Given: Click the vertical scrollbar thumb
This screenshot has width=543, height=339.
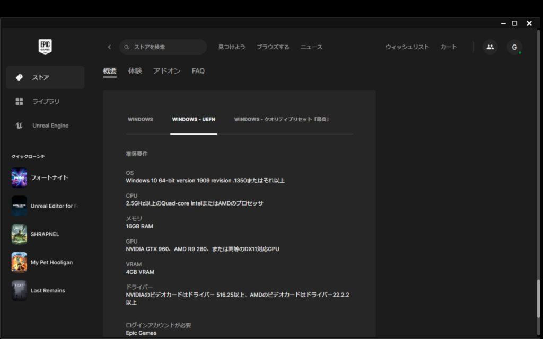Looking at the screenshot, I should (538, 298).
